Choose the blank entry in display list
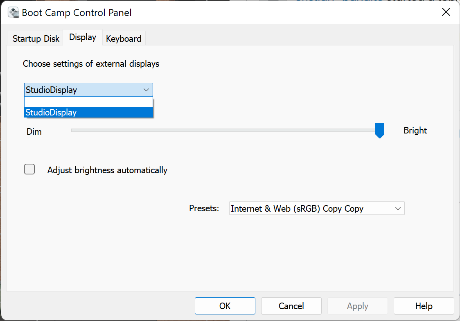Image resolution: width=460 pixels, height=321 pixels. [88, 102]
